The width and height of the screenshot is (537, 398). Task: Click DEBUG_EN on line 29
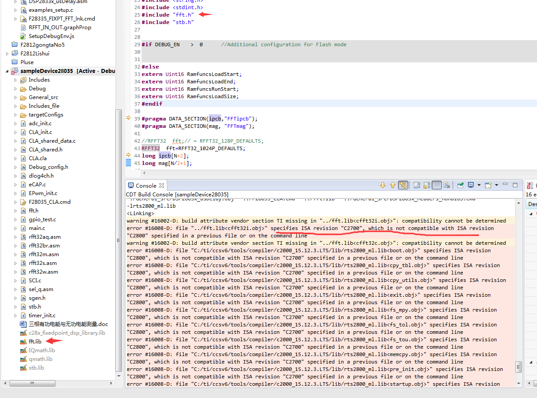(167, 45)
